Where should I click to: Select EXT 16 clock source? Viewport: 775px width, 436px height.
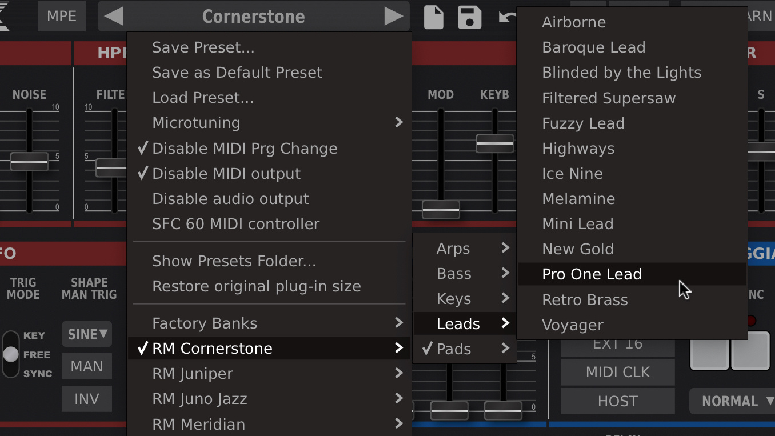618,344
